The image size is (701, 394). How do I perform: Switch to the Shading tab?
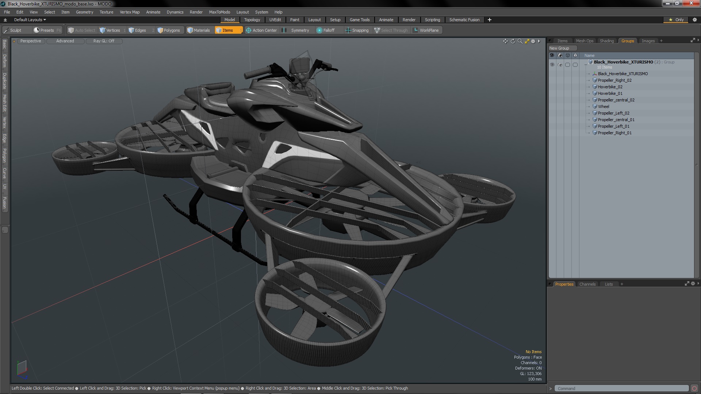tap(606, 41)
